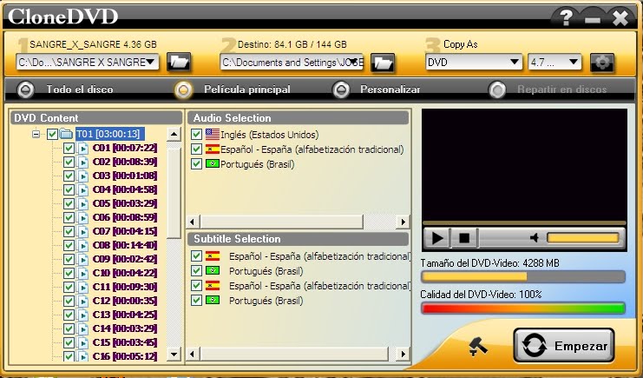This screenshot has width=643, height=378.
Task: Select chapter C07 [00:04:15]
Action: point(125,232)
